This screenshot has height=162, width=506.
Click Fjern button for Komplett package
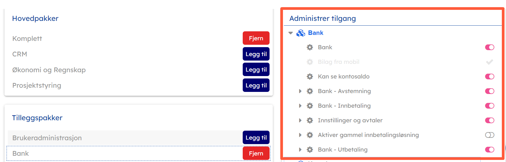click(x=256, y=38)
